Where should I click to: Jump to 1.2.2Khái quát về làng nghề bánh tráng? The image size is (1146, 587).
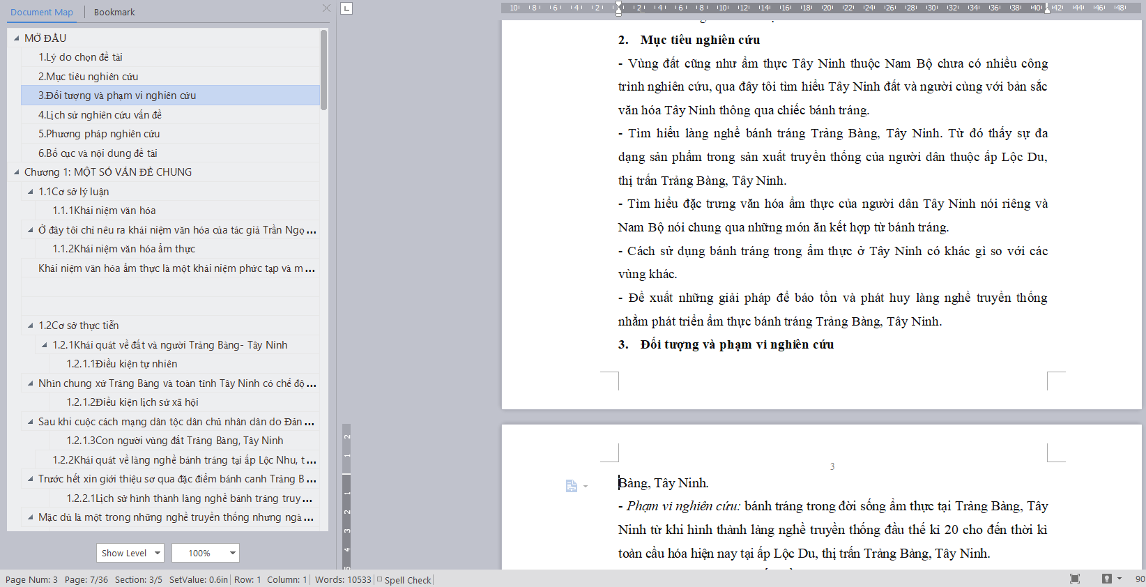[177, 460]
